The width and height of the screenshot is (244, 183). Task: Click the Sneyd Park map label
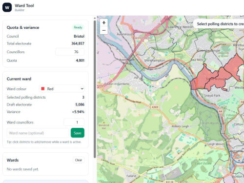tap(212, 96)
